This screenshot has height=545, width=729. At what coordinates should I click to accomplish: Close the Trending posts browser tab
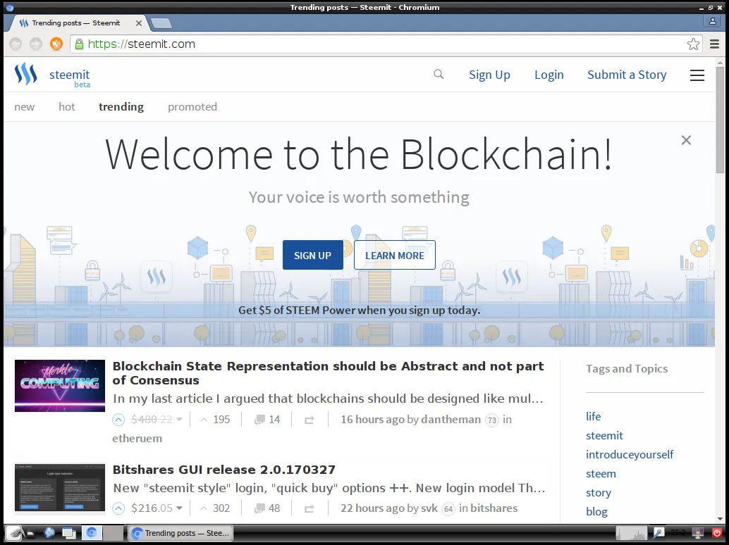pyautogui.click(x=139, y=23)
